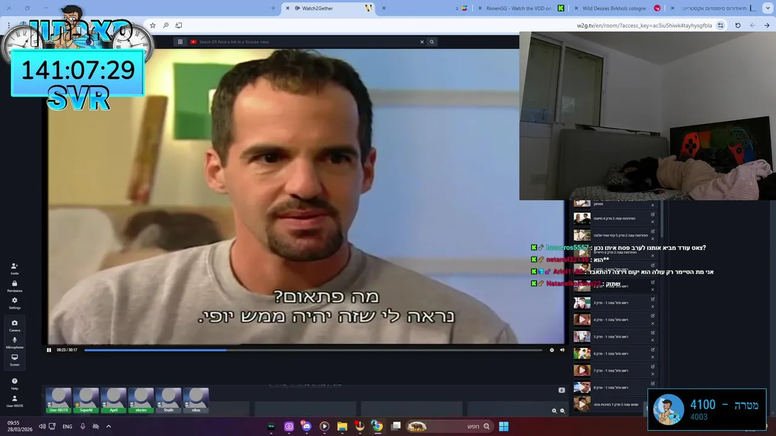
Task: Select the nikas user avatar
Action: [x=196, y=400]
